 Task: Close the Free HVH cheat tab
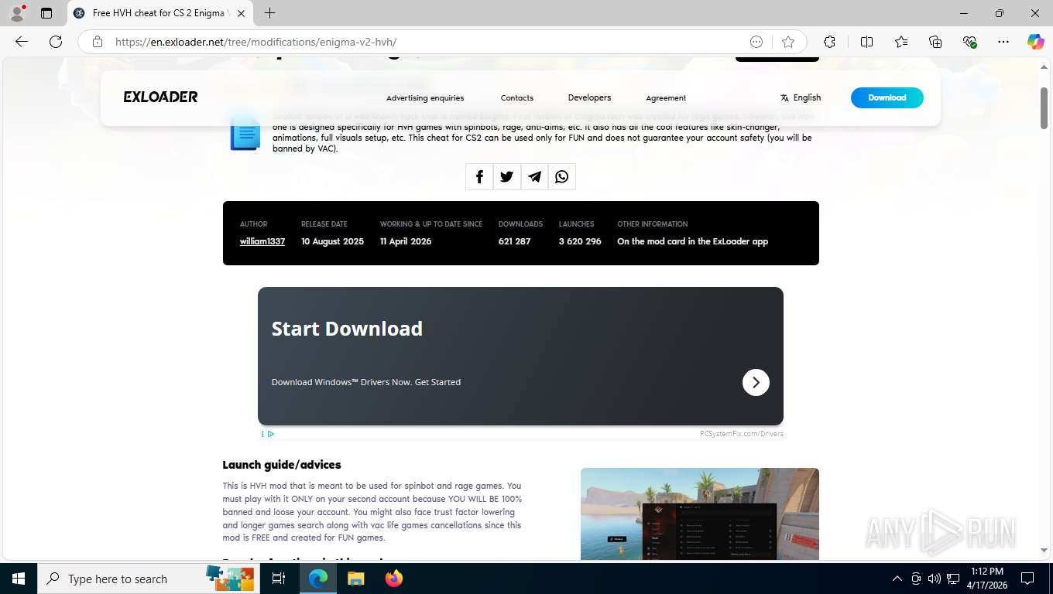pos(241,13)
